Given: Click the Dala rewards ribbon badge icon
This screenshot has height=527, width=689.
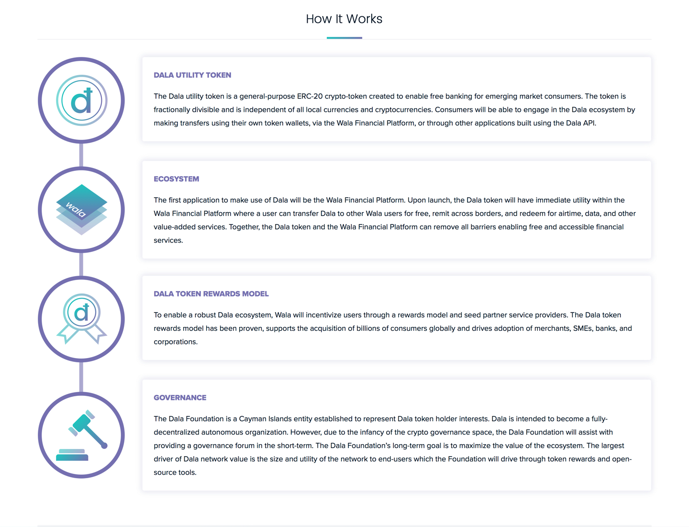Looking at the screenshot, I should [x=81, y=319].
